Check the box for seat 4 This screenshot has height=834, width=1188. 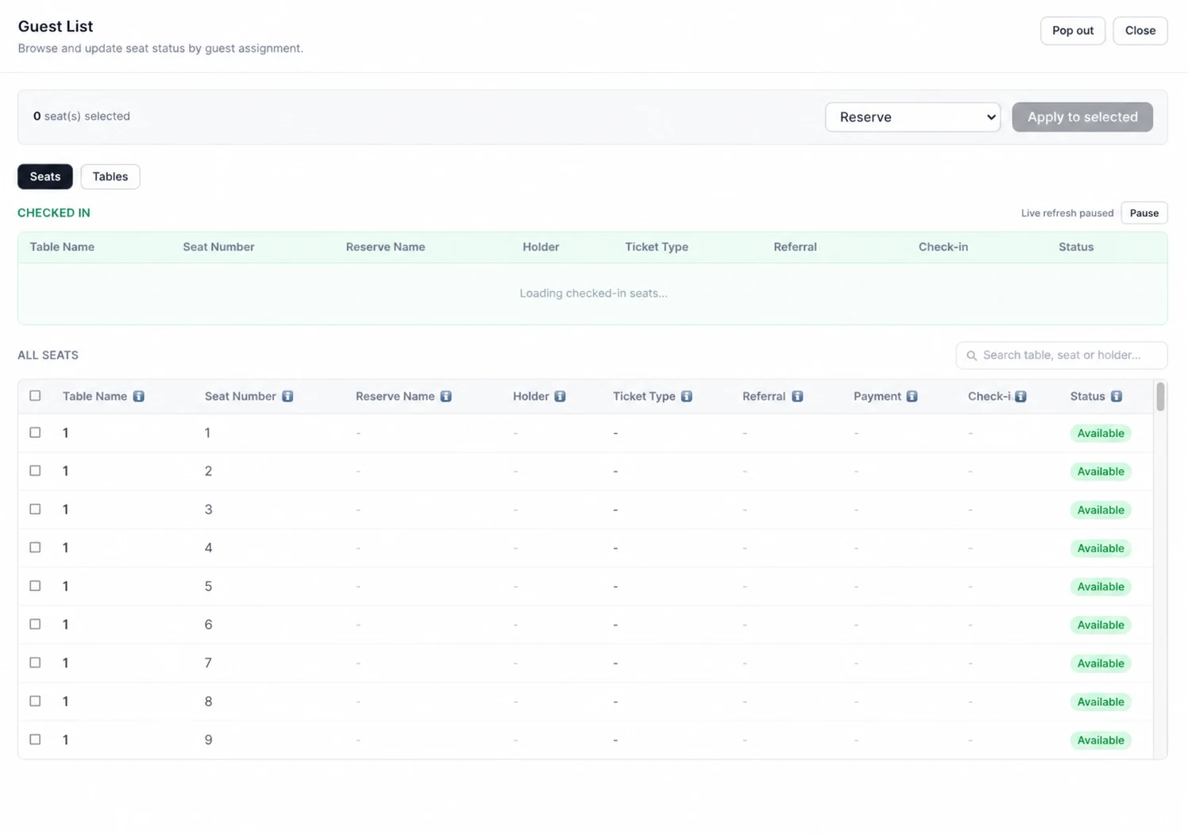tap(35, 548)
